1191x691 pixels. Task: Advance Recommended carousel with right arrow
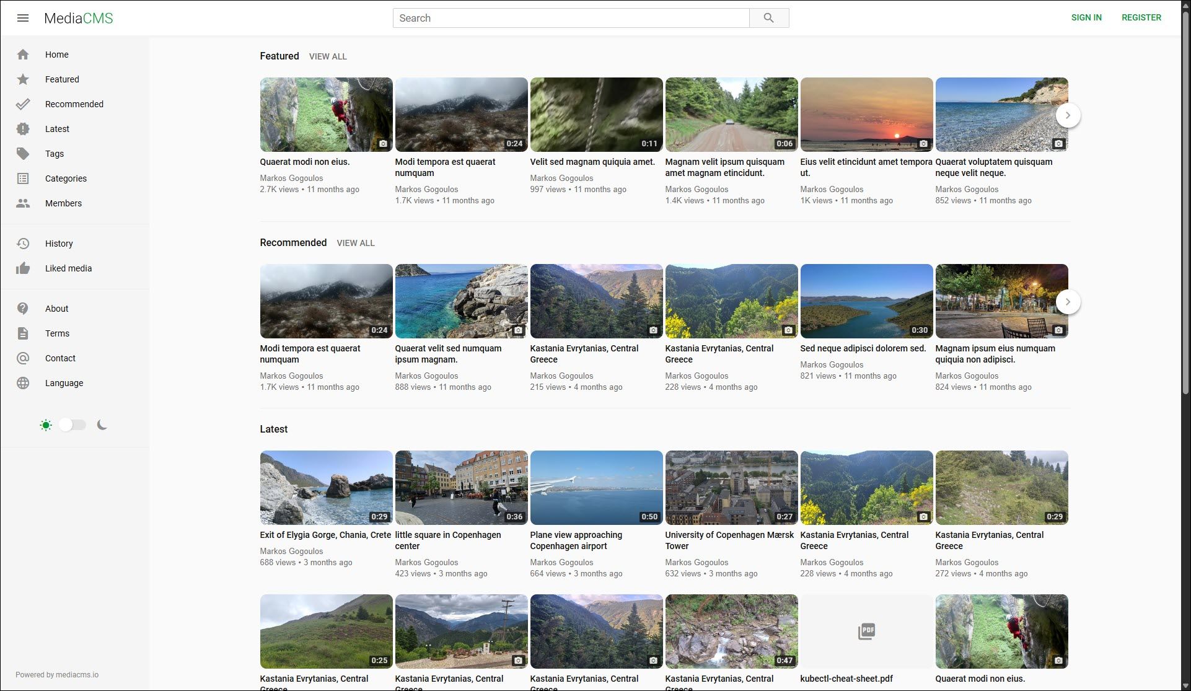point(1068,302)
